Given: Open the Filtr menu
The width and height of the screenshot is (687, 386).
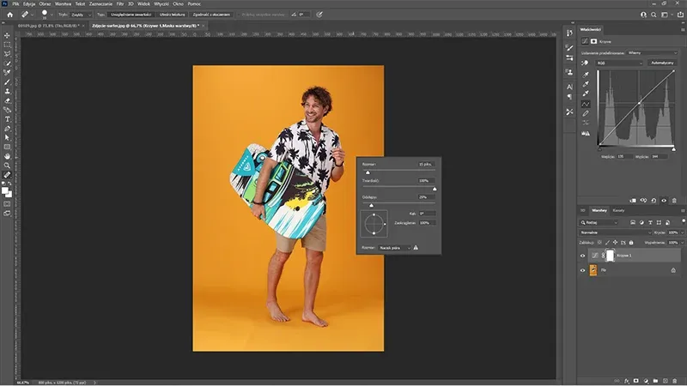Looking at the screenshot, I should coord(120,3).
